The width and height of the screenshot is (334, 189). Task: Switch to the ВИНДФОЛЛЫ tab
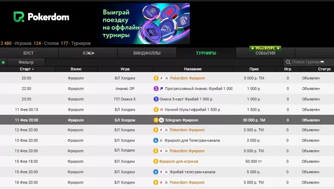click(147, 53)
